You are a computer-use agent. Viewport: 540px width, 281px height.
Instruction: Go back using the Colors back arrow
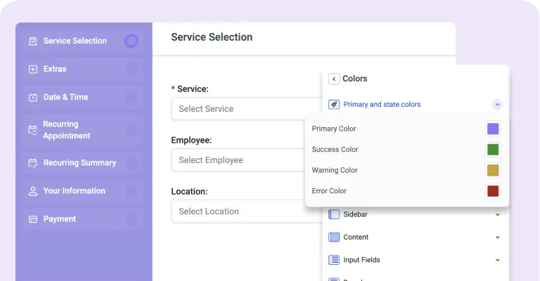334,79
